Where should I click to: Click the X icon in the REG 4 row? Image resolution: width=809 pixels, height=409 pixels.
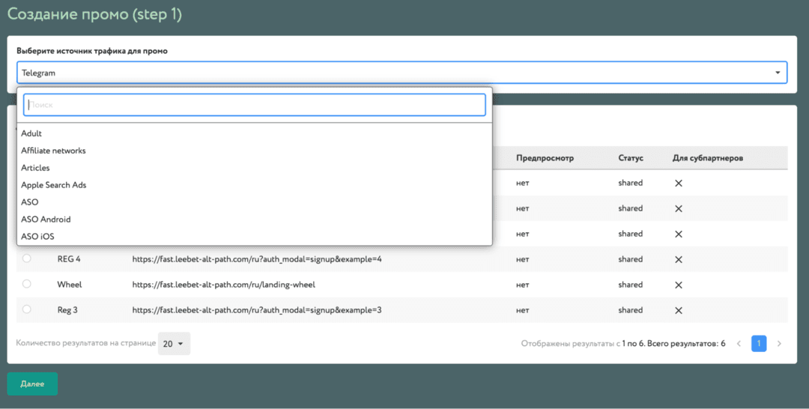tap(679, 259)
